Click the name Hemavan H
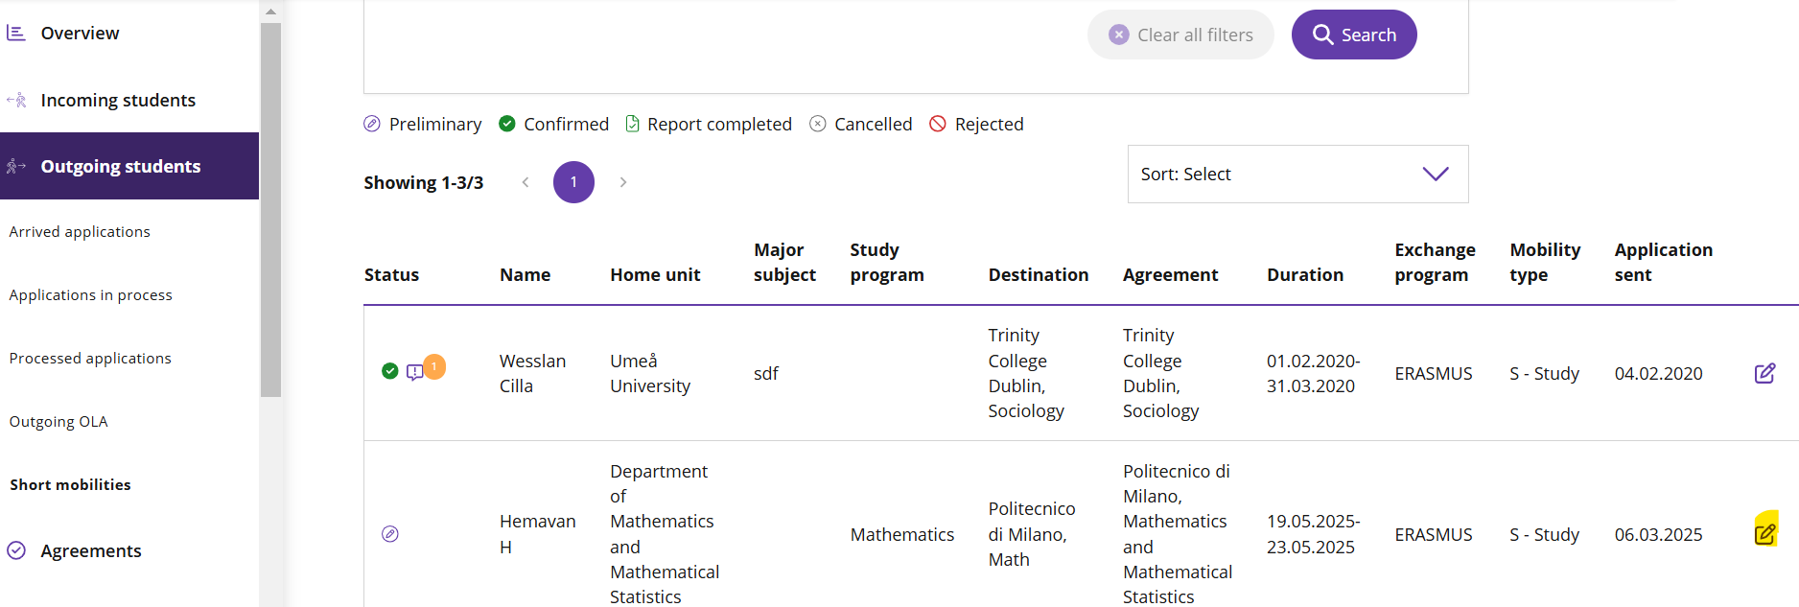 [x=537, y=534]
